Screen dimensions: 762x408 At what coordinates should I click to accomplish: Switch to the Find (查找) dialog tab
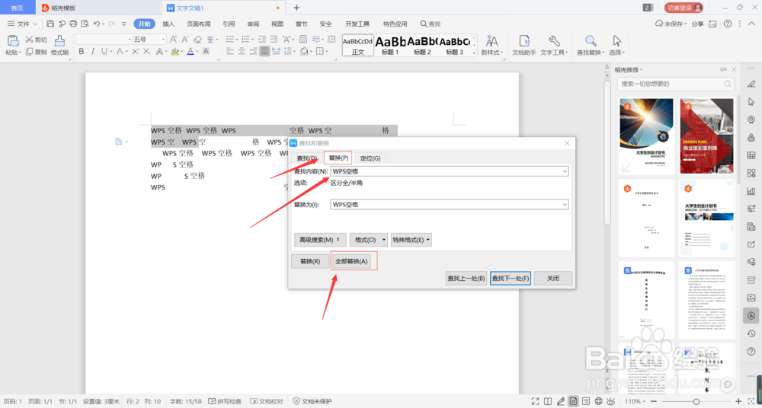[307, 158]
